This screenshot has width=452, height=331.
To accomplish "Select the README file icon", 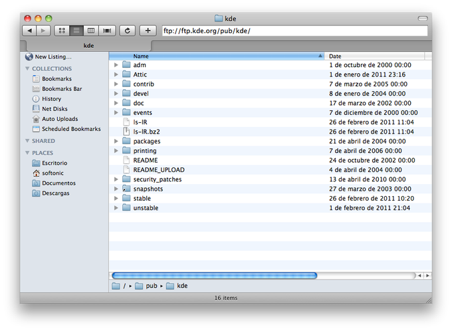I will point(126,160).
